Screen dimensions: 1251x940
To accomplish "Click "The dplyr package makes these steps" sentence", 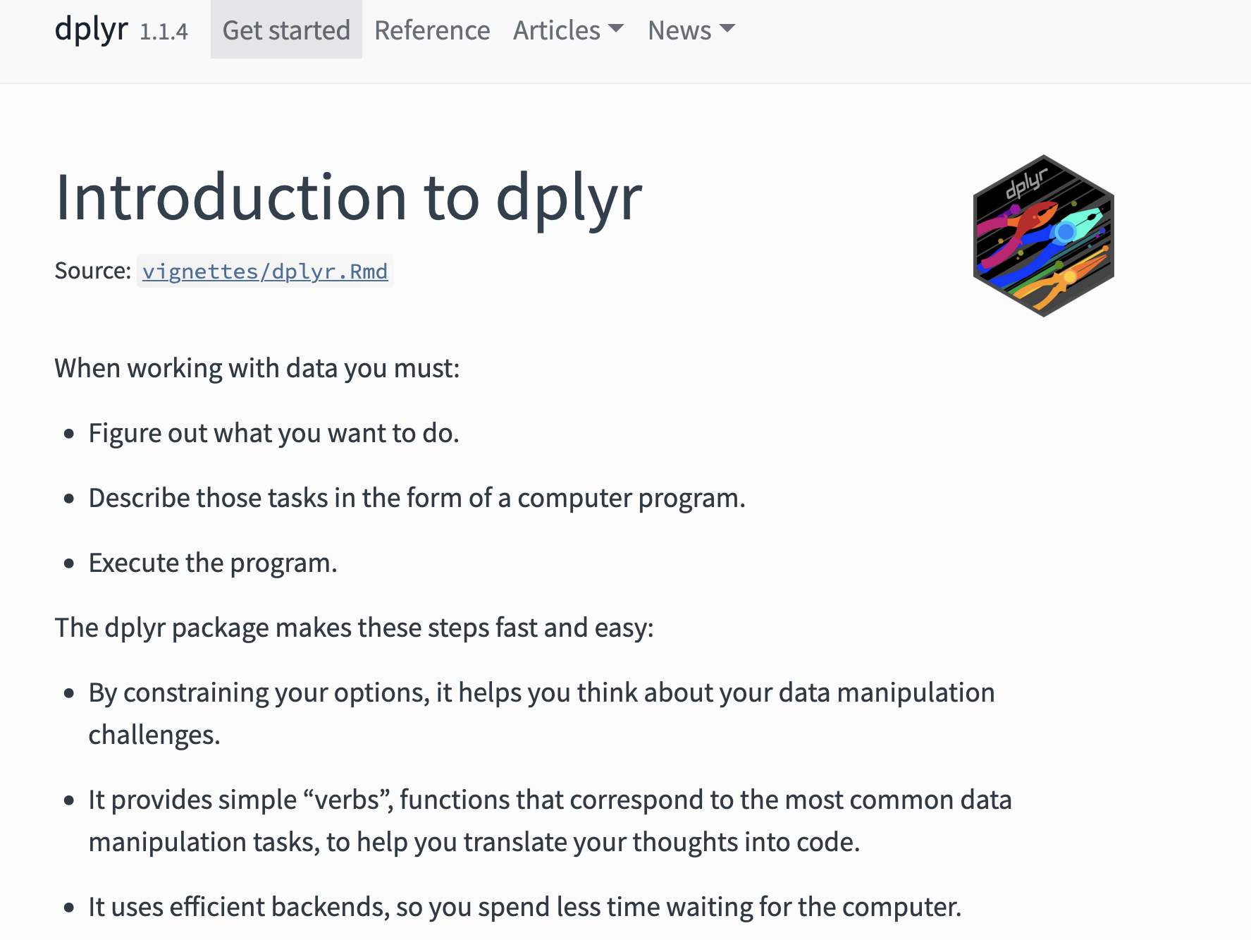I will point(355,628).
